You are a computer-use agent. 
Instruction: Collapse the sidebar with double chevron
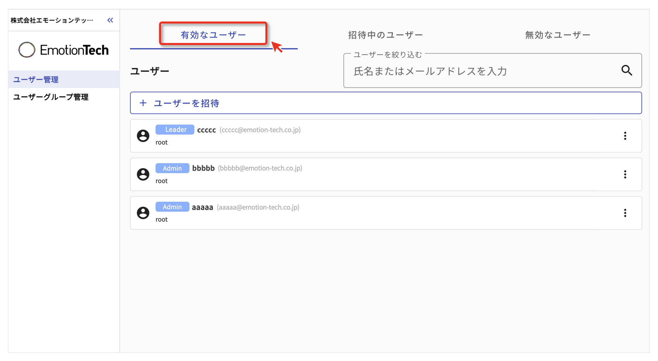point(110,20)
